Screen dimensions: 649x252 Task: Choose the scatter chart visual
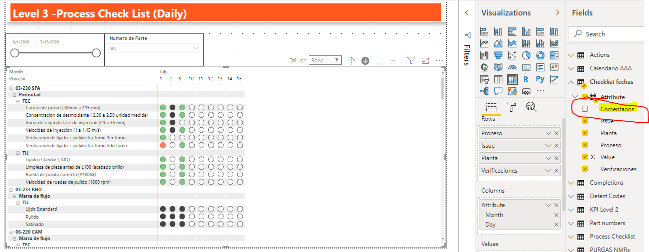512,55
